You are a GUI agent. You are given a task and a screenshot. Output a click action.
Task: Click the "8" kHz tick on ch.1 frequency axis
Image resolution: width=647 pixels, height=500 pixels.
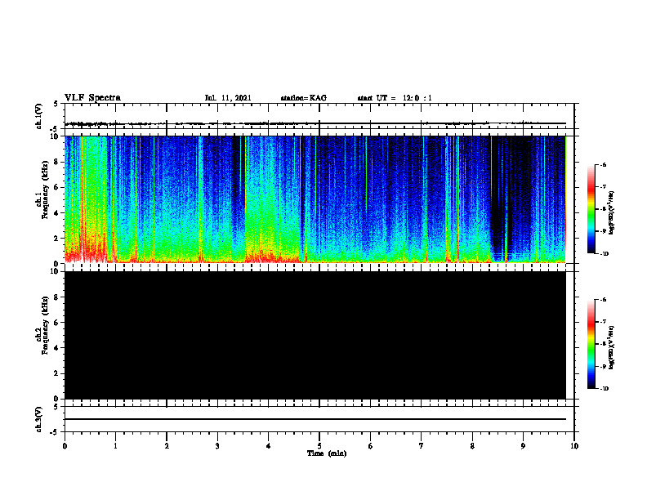[57, 162]
